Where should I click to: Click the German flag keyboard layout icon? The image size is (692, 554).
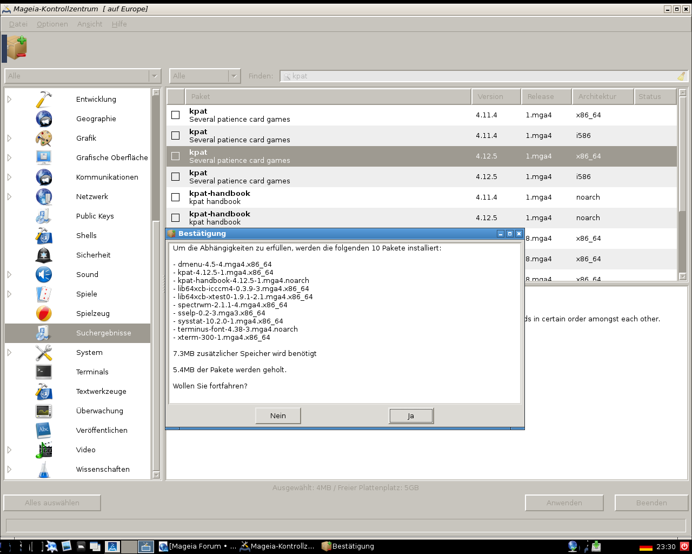646,547
